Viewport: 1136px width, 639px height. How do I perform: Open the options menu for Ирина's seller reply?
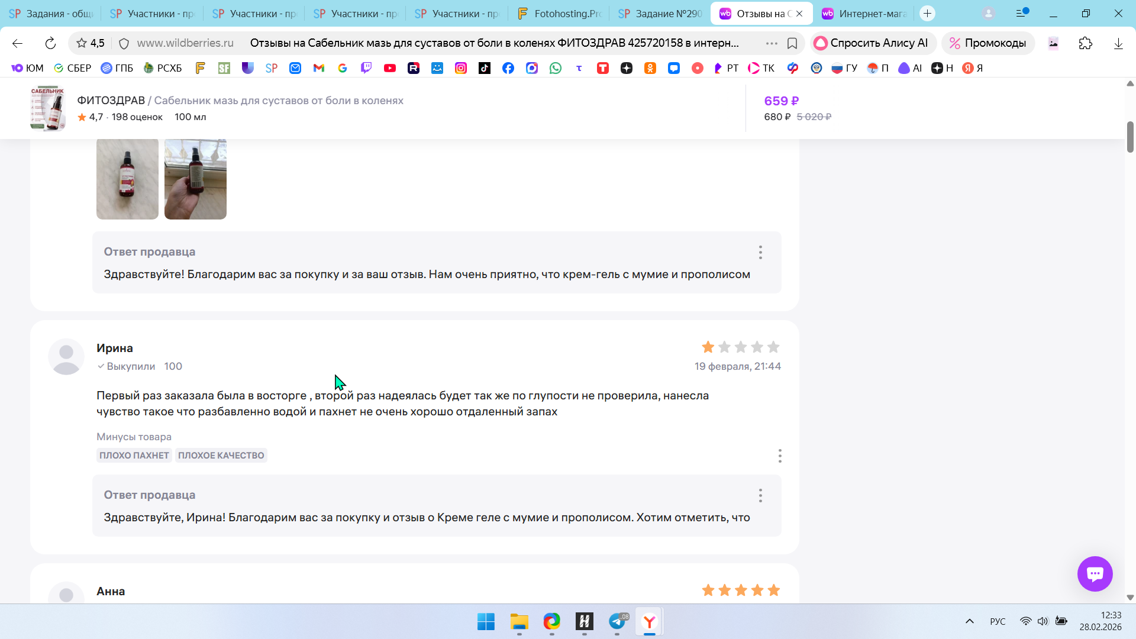(760, 495)
